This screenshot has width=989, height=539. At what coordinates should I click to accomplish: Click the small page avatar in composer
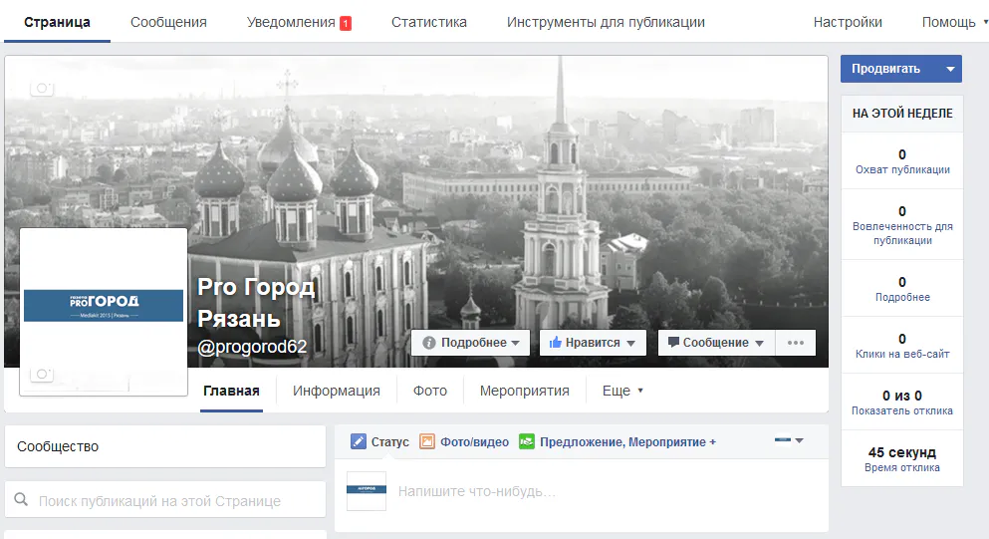point(367,491)
